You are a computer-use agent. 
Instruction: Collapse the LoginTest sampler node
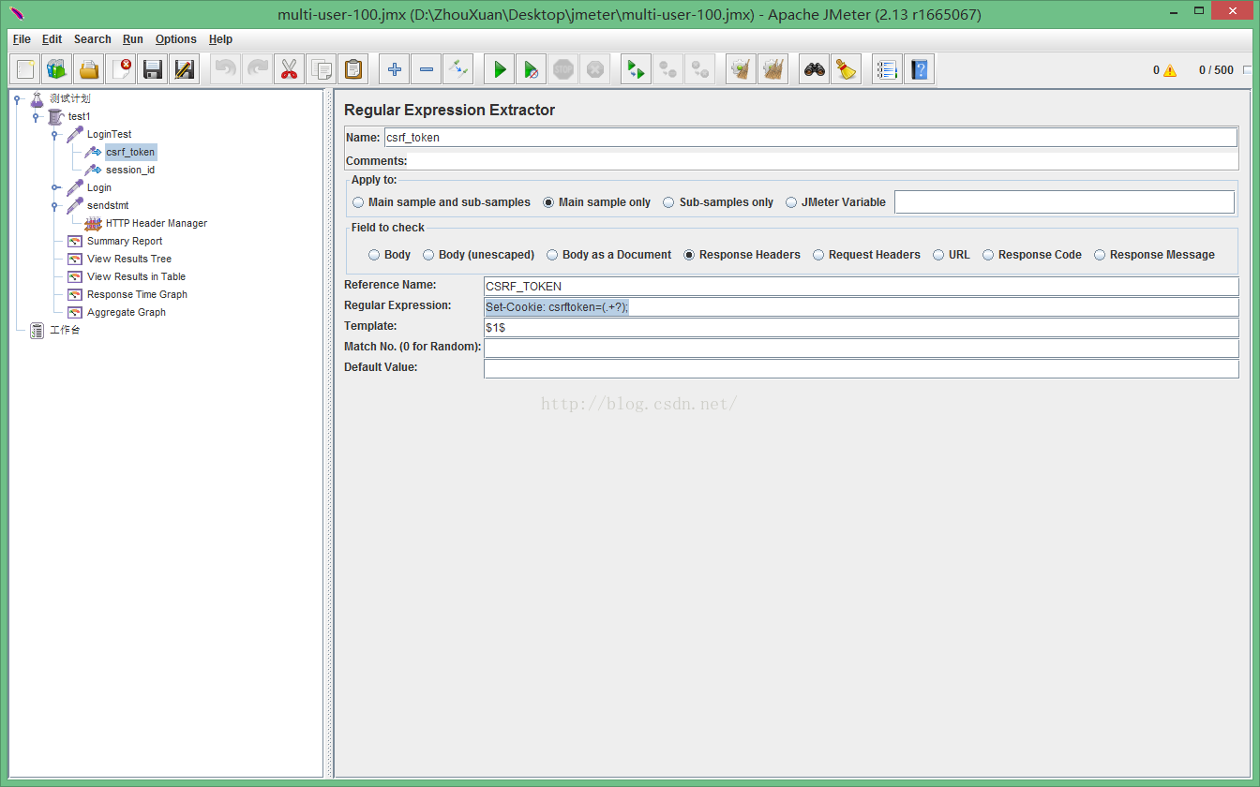coord(55,134)
